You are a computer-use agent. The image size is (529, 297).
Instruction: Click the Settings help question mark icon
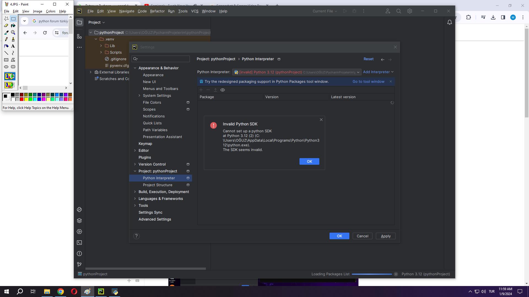pos(136,236)
